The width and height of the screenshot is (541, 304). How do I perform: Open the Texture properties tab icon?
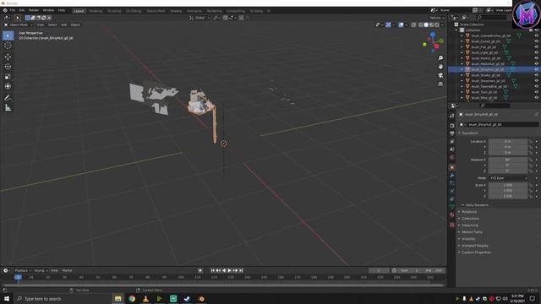[x=452, y=225]
